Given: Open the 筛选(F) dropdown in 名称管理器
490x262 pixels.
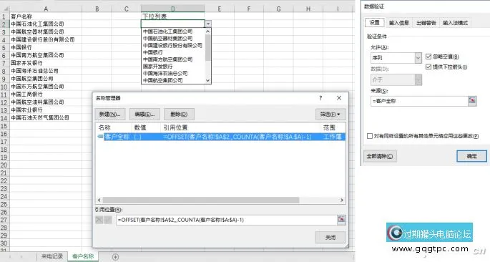Looking at the screenshot, I should point(330,115).
